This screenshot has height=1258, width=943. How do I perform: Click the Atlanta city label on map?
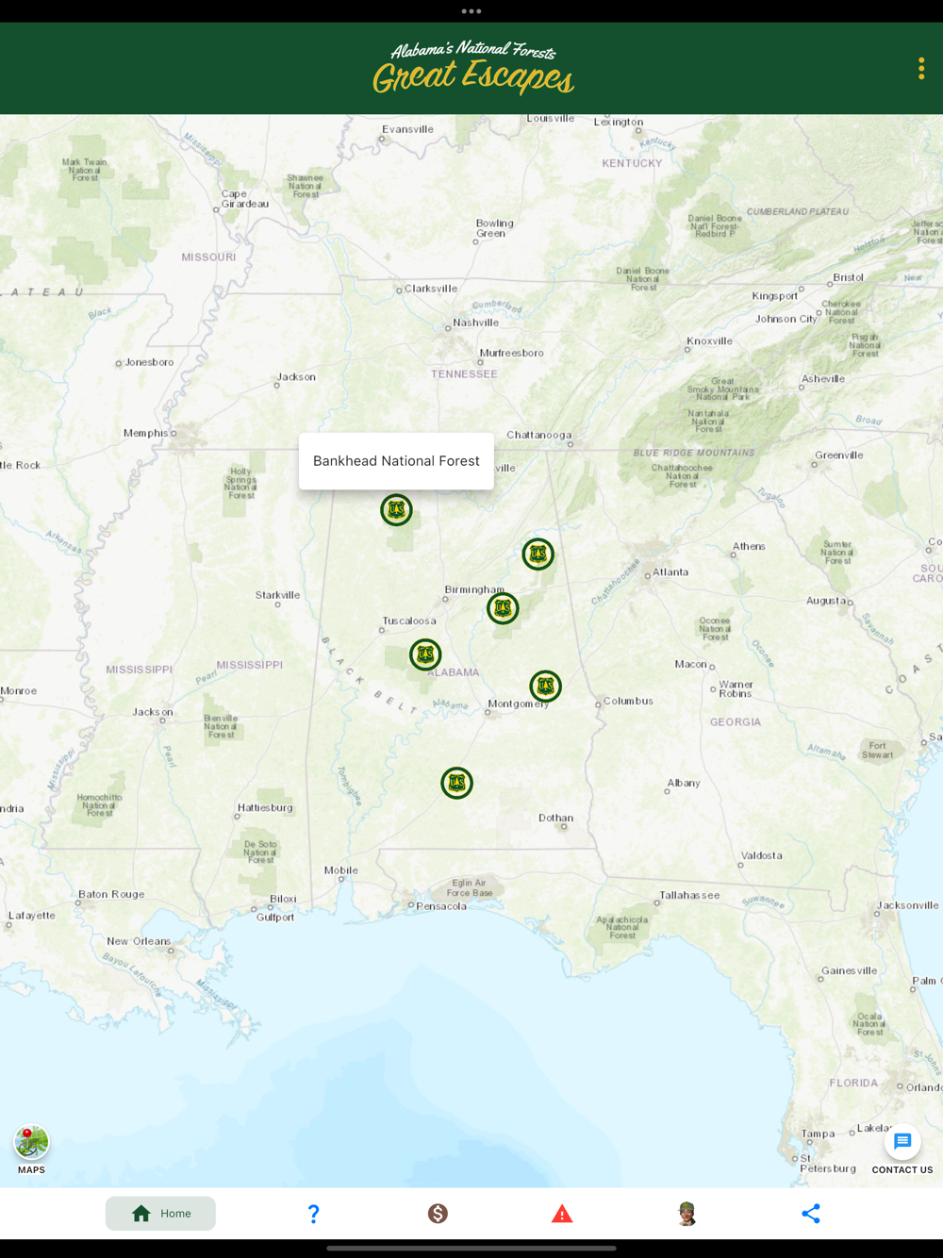(x=670, y=572)
